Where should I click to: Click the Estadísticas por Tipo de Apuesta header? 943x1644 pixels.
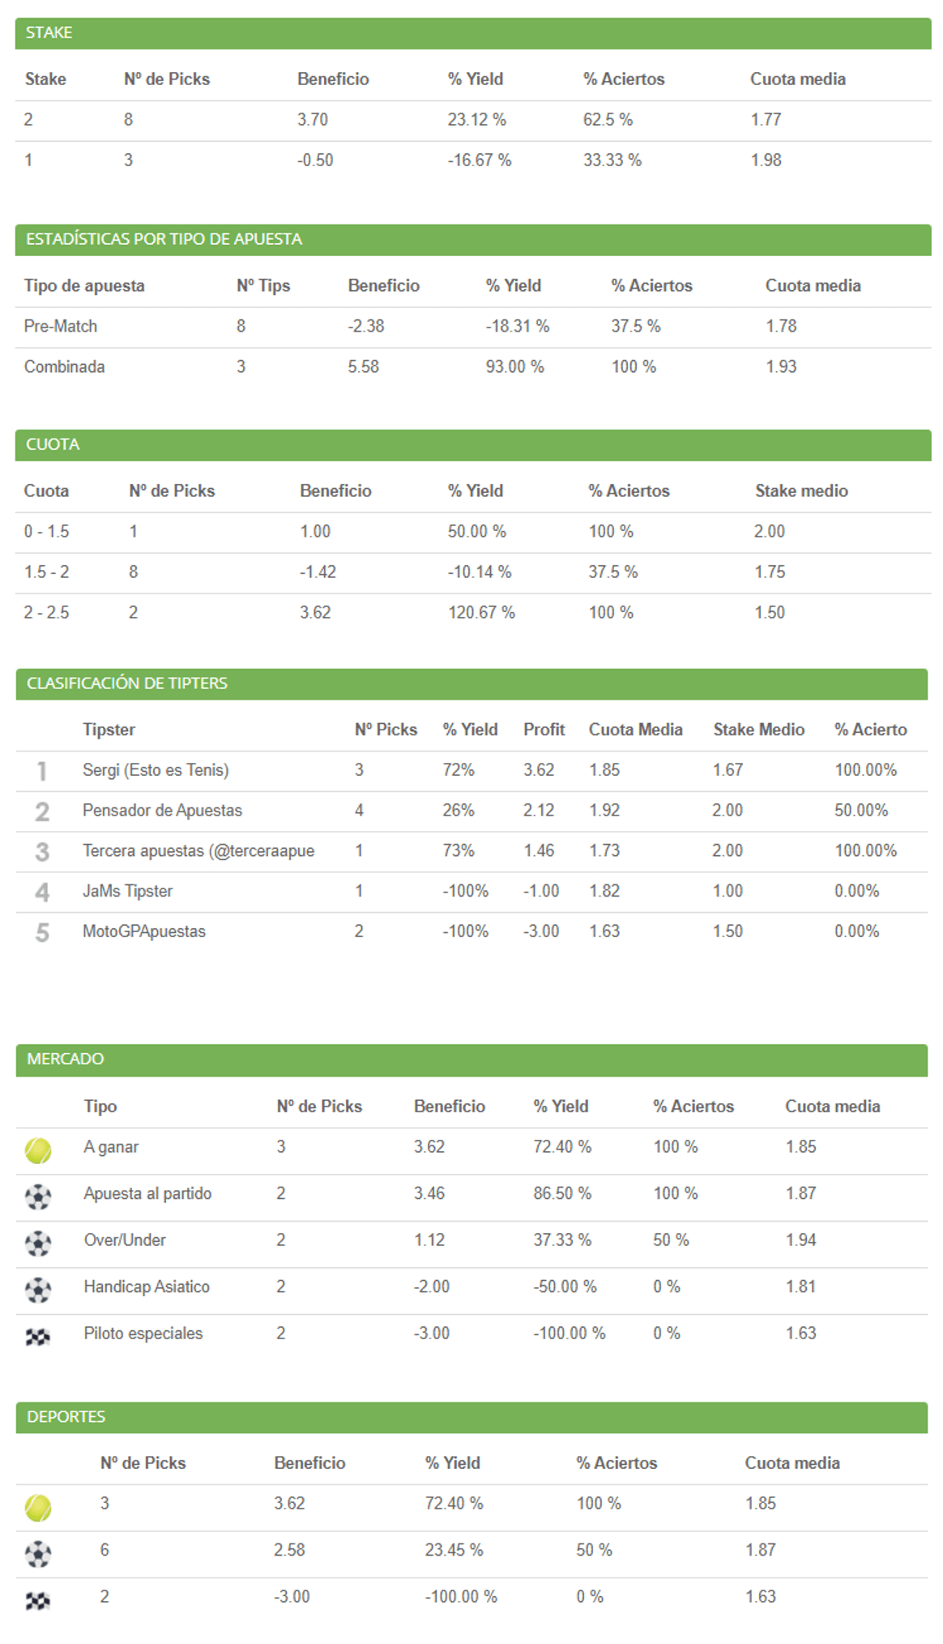(164, 239)
